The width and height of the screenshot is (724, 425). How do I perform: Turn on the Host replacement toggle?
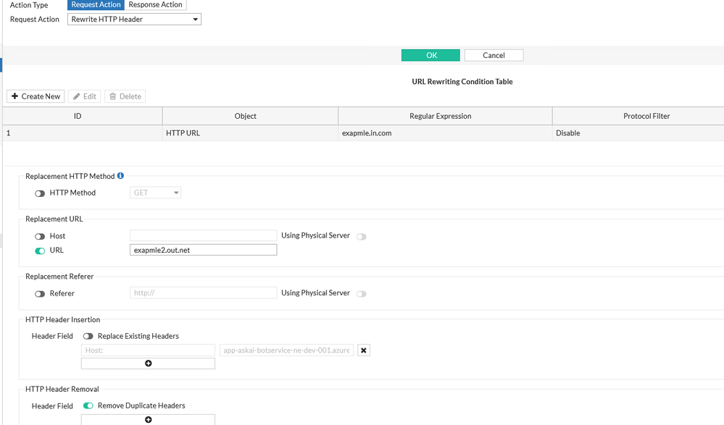tap(40, 236)
